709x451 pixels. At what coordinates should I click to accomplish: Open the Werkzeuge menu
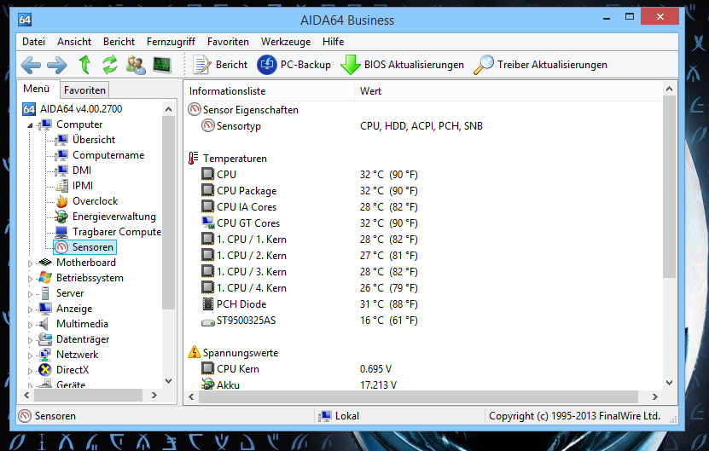286,42
